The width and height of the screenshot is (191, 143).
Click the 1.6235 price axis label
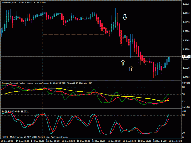coord(186,59)
